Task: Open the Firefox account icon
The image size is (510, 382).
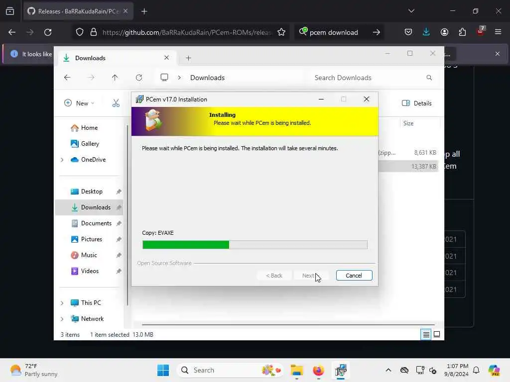Action: point(444,32)
